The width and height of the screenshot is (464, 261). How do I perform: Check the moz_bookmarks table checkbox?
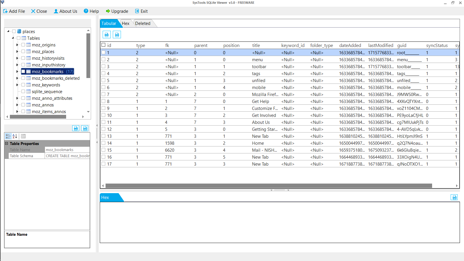(x=23, y=71)
